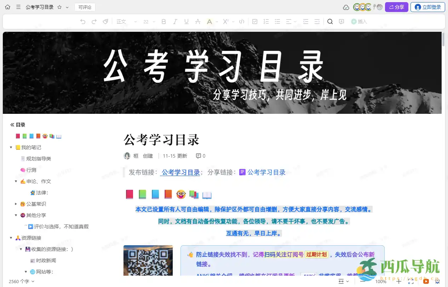The height and width of the screenshot is (287, 448).
Task: Click the 立即登录 button
Action: [427, 7]
